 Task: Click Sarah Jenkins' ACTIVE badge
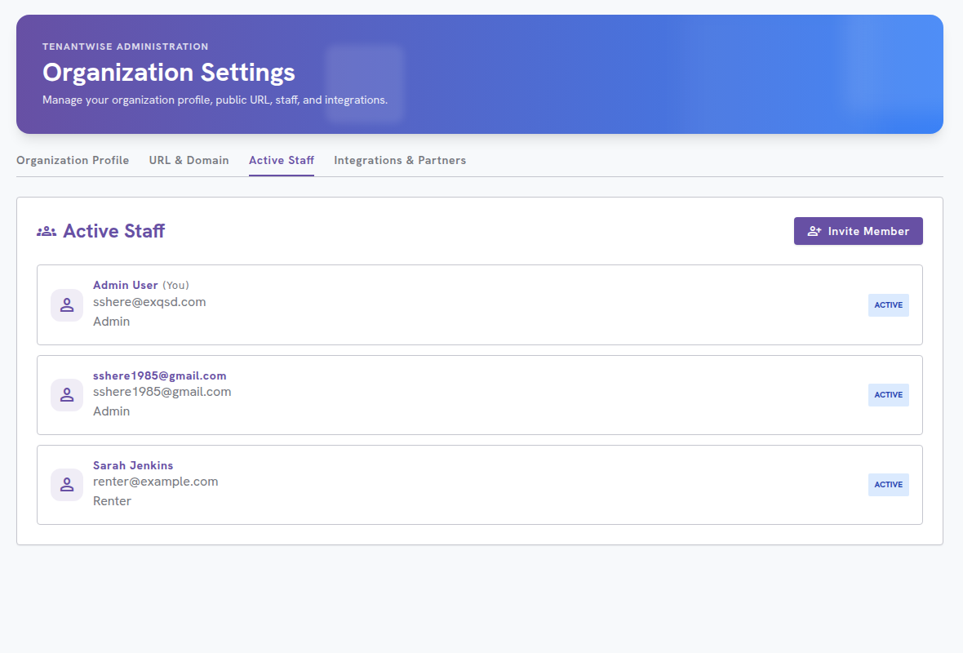pyautogui.click(x=888, y=485)
